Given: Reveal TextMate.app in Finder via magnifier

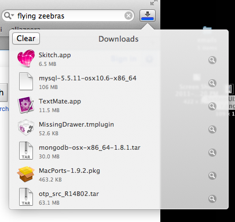Looking at the screenshot, I should pyautogui.click(x=212, y=106).
